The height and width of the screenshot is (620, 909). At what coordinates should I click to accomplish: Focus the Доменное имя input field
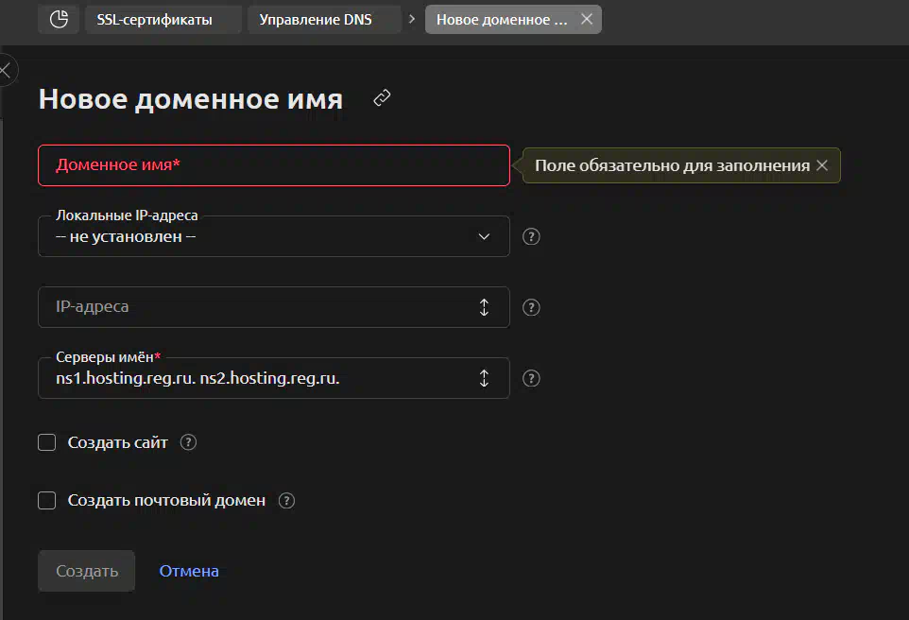click(x=274, y=165)
